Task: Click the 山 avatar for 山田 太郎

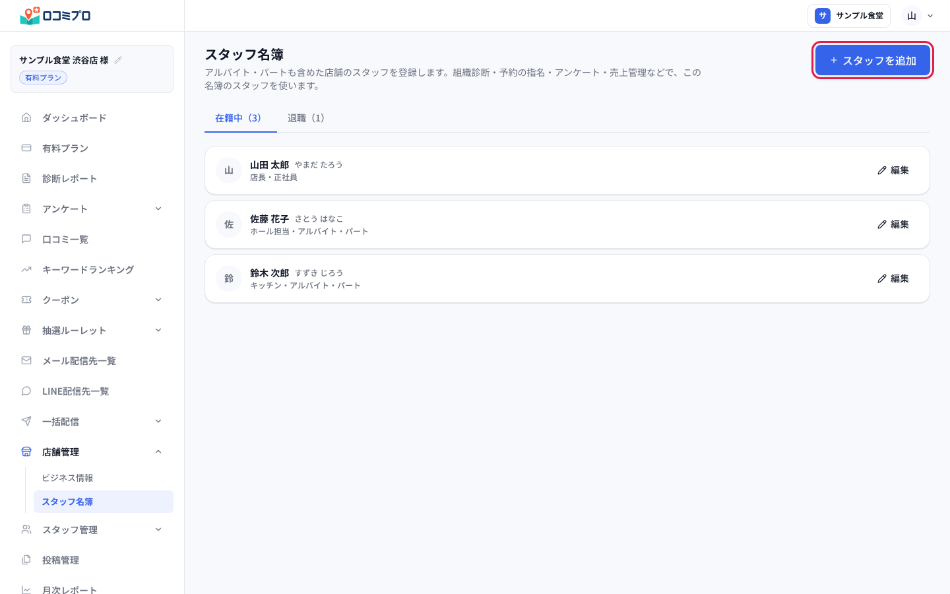Action: (229, 170)
